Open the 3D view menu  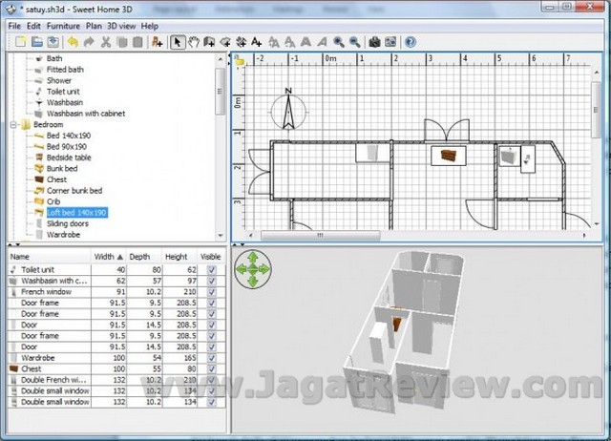(121, 25)
